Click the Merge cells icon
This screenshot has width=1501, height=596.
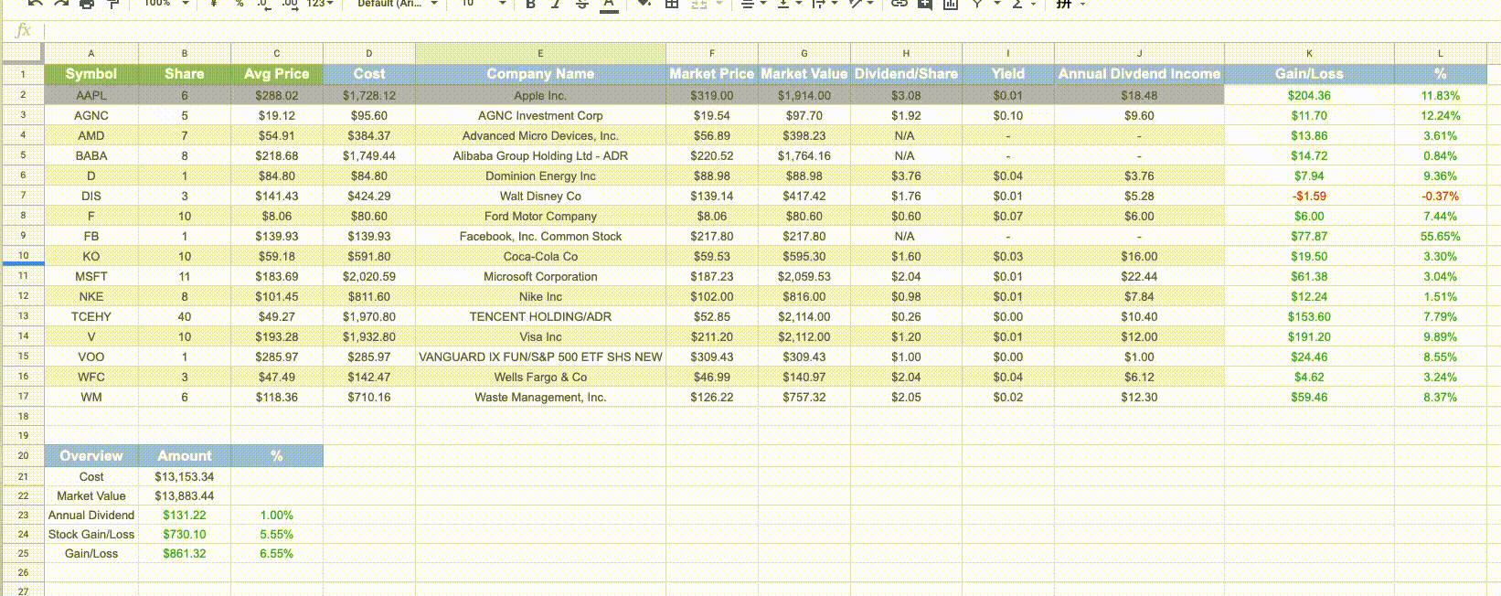[x=698, y=4]
